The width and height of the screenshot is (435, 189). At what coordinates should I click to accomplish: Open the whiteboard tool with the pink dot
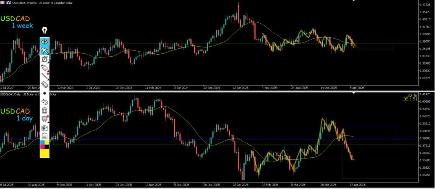click(45, 119)
